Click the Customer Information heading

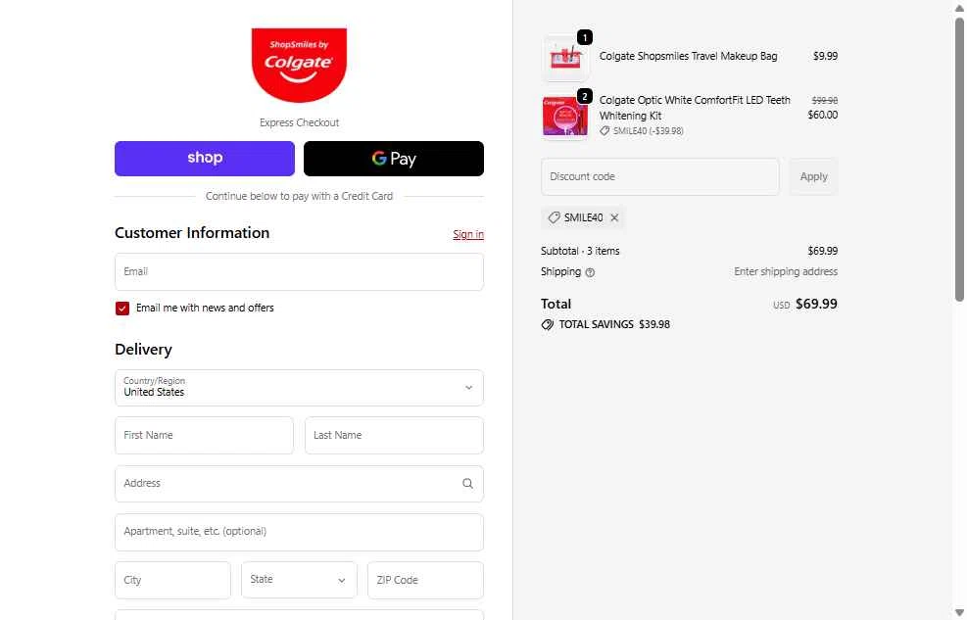[x=192, y=233]
